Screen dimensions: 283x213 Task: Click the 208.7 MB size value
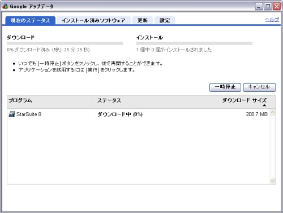click(257, 114)
